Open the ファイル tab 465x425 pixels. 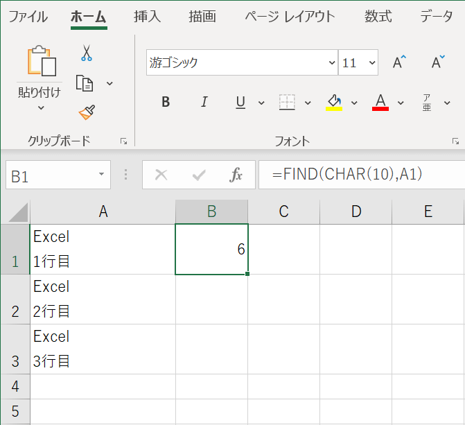tap(28, 17)
